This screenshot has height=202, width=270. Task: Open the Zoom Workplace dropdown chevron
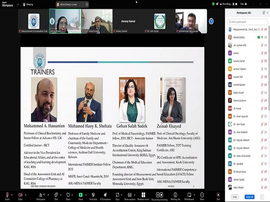tap(18, 4)
